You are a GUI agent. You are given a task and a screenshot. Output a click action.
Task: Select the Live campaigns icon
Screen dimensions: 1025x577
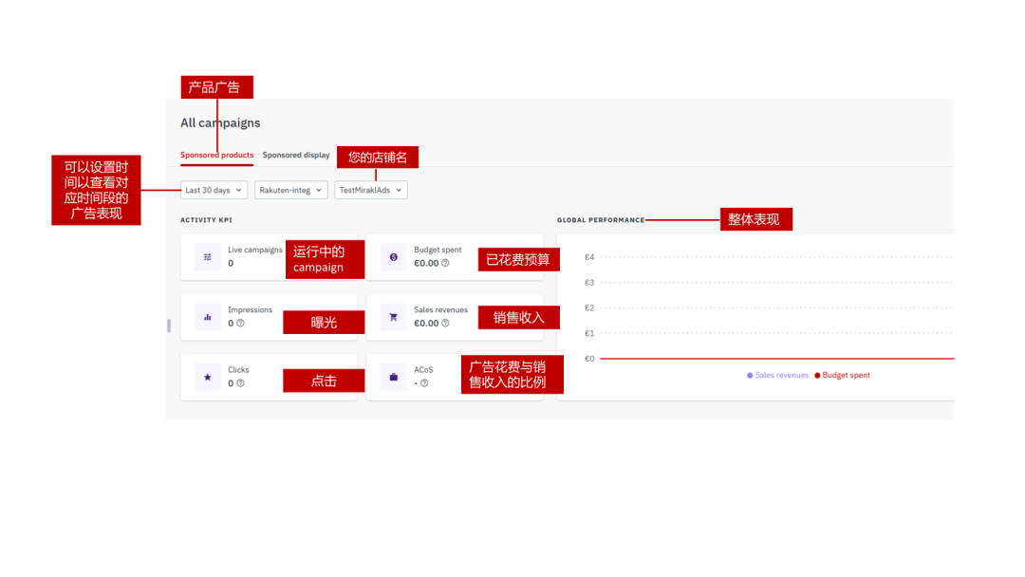pos(206,255)
